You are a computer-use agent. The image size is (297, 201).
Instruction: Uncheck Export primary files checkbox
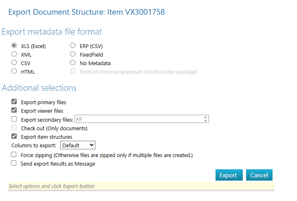pyautogui.click(x=14, y=102)
